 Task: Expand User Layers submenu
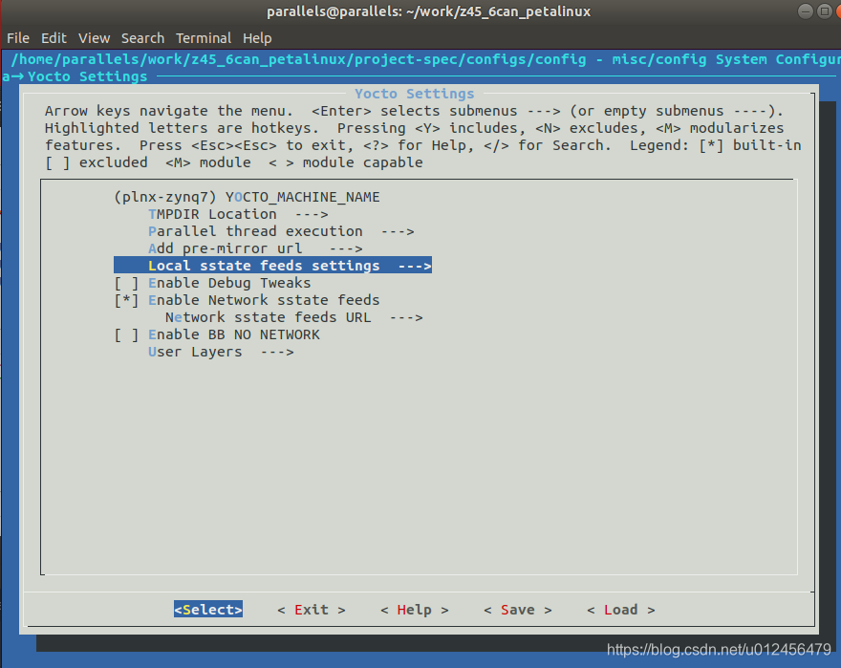click(221, 352)
